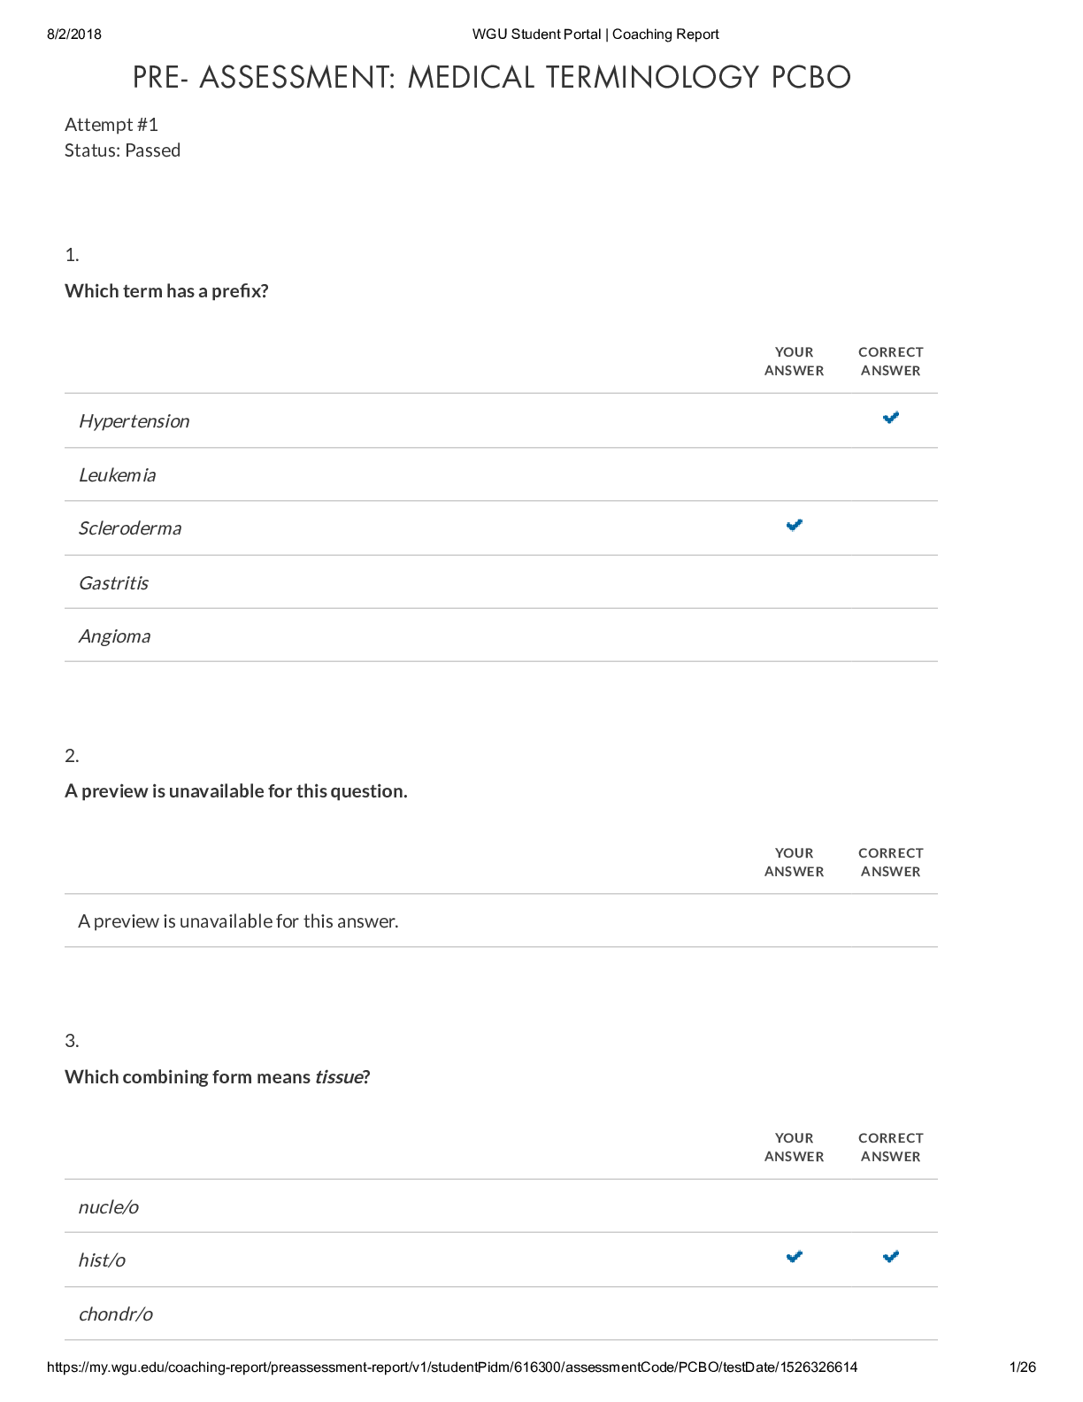Click the correct-answer checkmark in hist/o row
The width and height of the screenshot is (1083, 1402).
tap(890, 1256)
